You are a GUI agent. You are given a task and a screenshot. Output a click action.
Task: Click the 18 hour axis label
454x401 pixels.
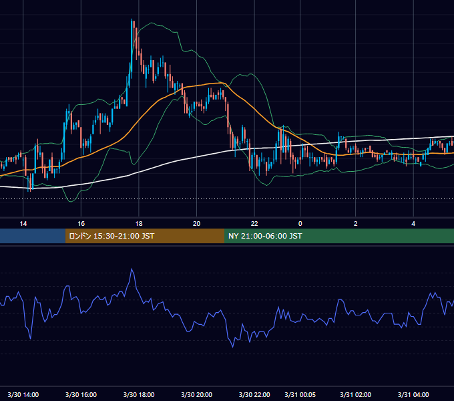(139, 224)
